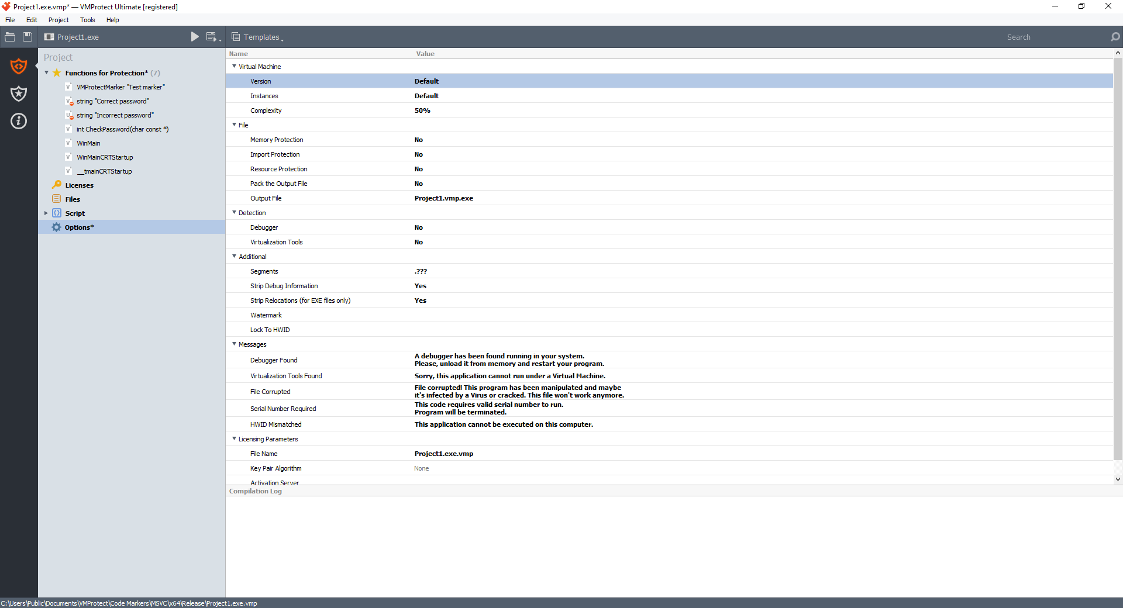Click the Project1.exe file icon in toolbar
The width and height of the screenshot is (1123, 608).
(49, 37)
